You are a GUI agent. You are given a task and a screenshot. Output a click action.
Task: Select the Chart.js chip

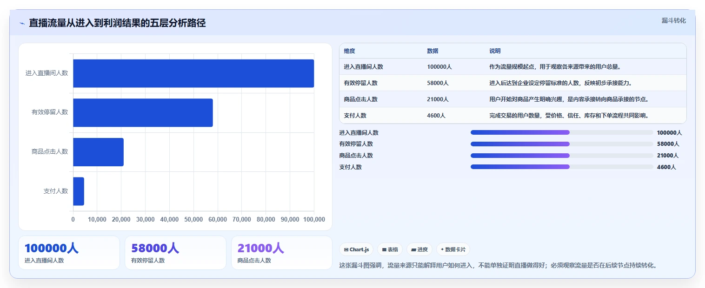pos(357,249)
